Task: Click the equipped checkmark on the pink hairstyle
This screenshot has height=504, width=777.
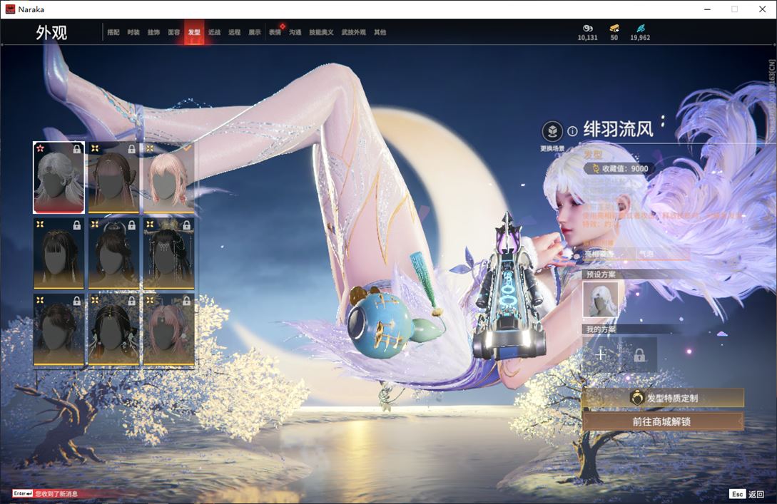Action: [187, 148]
